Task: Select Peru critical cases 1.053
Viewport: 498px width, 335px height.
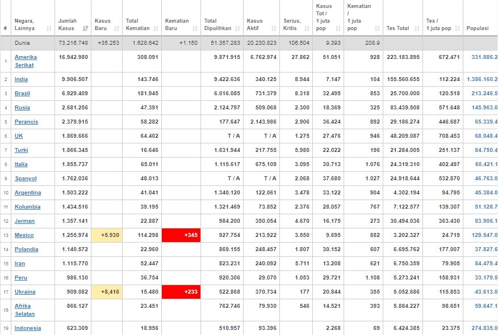Action: point(302,278)
